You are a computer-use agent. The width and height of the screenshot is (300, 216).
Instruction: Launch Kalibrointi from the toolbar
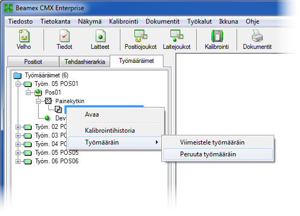point(217,36)
